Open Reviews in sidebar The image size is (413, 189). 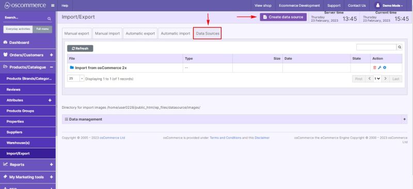coord(28,90)
